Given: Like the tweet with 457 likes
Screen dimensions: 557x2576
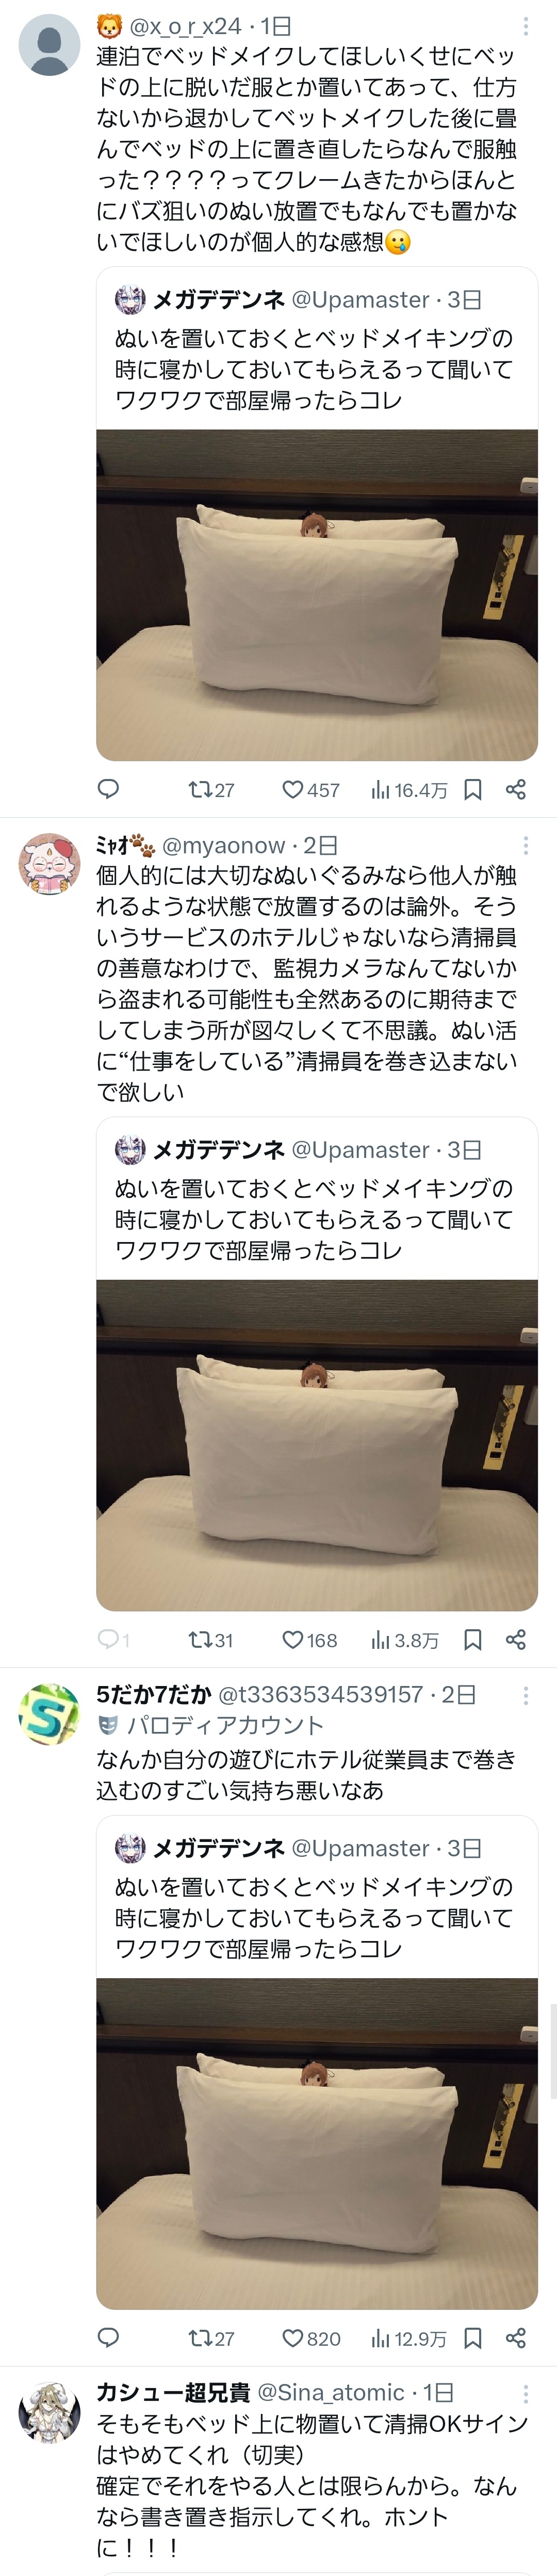Looking at the screenshot, I should coord(310,790).
